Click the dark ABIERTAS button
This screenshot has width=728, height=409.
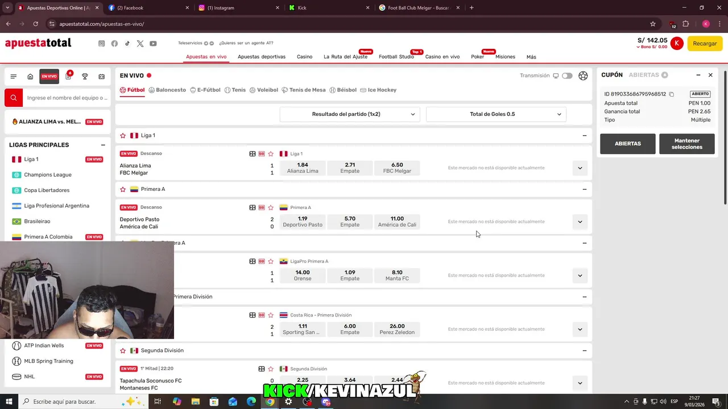tap(628, 144)
